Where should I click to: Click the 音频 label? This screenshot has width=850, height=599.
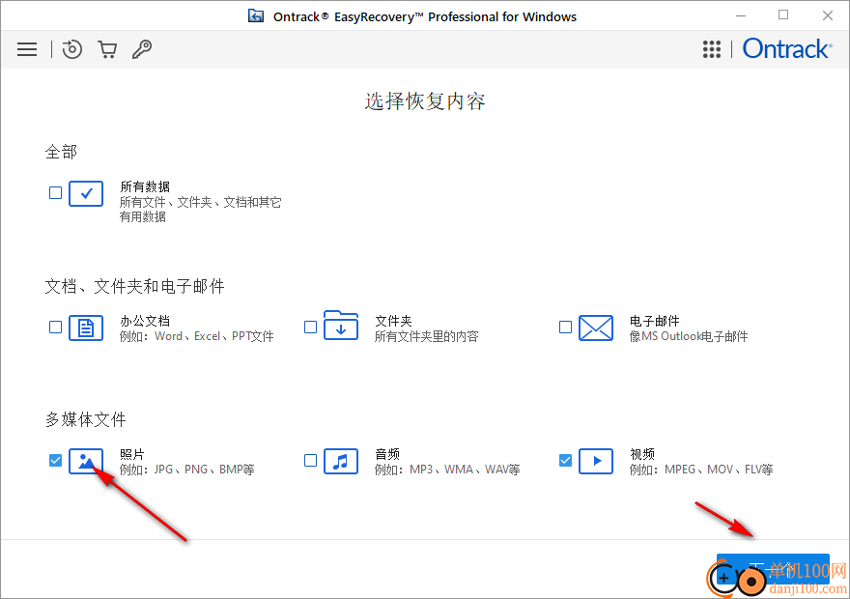tap(387, 454)
